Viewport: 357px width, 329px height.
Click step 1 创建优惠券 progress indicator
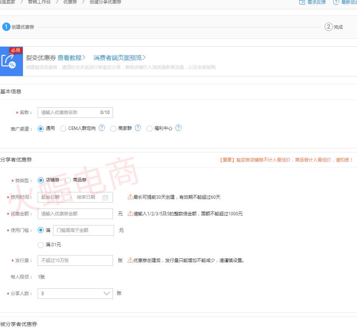coord(6,27)
